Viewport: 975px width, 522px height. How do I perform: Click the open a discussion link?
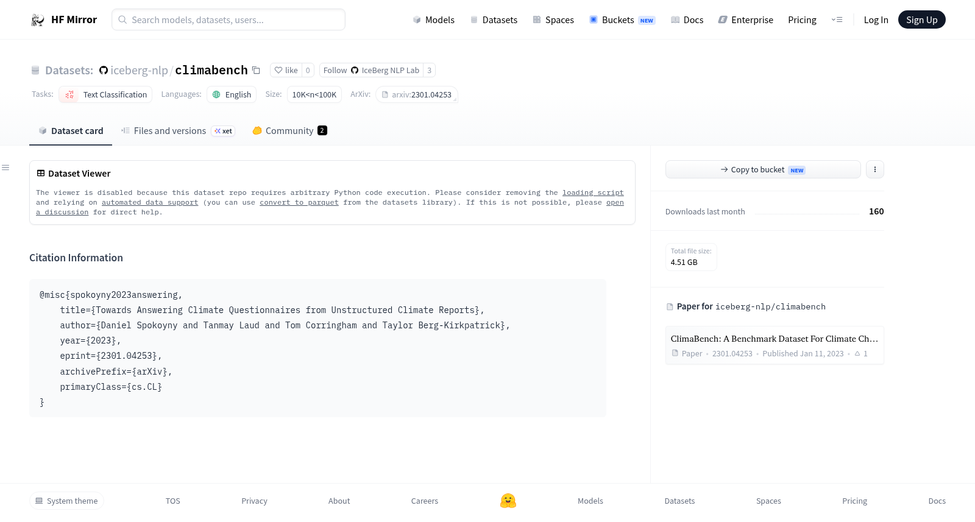pyautogui.click(x=615, y=202)
